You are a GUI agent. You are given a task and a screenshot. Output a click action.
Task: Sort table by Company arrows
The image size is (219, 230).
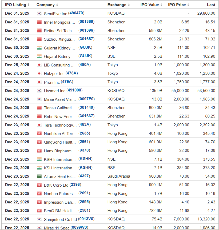pos(57,5)
